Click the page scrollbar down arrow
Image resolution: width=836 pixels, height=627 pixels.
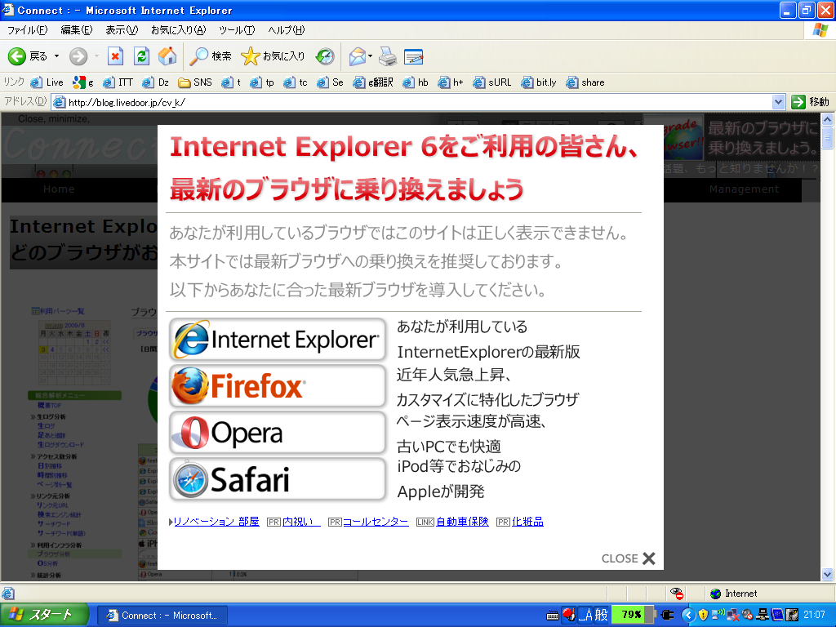pyautogui.click(x=827, y=574)
